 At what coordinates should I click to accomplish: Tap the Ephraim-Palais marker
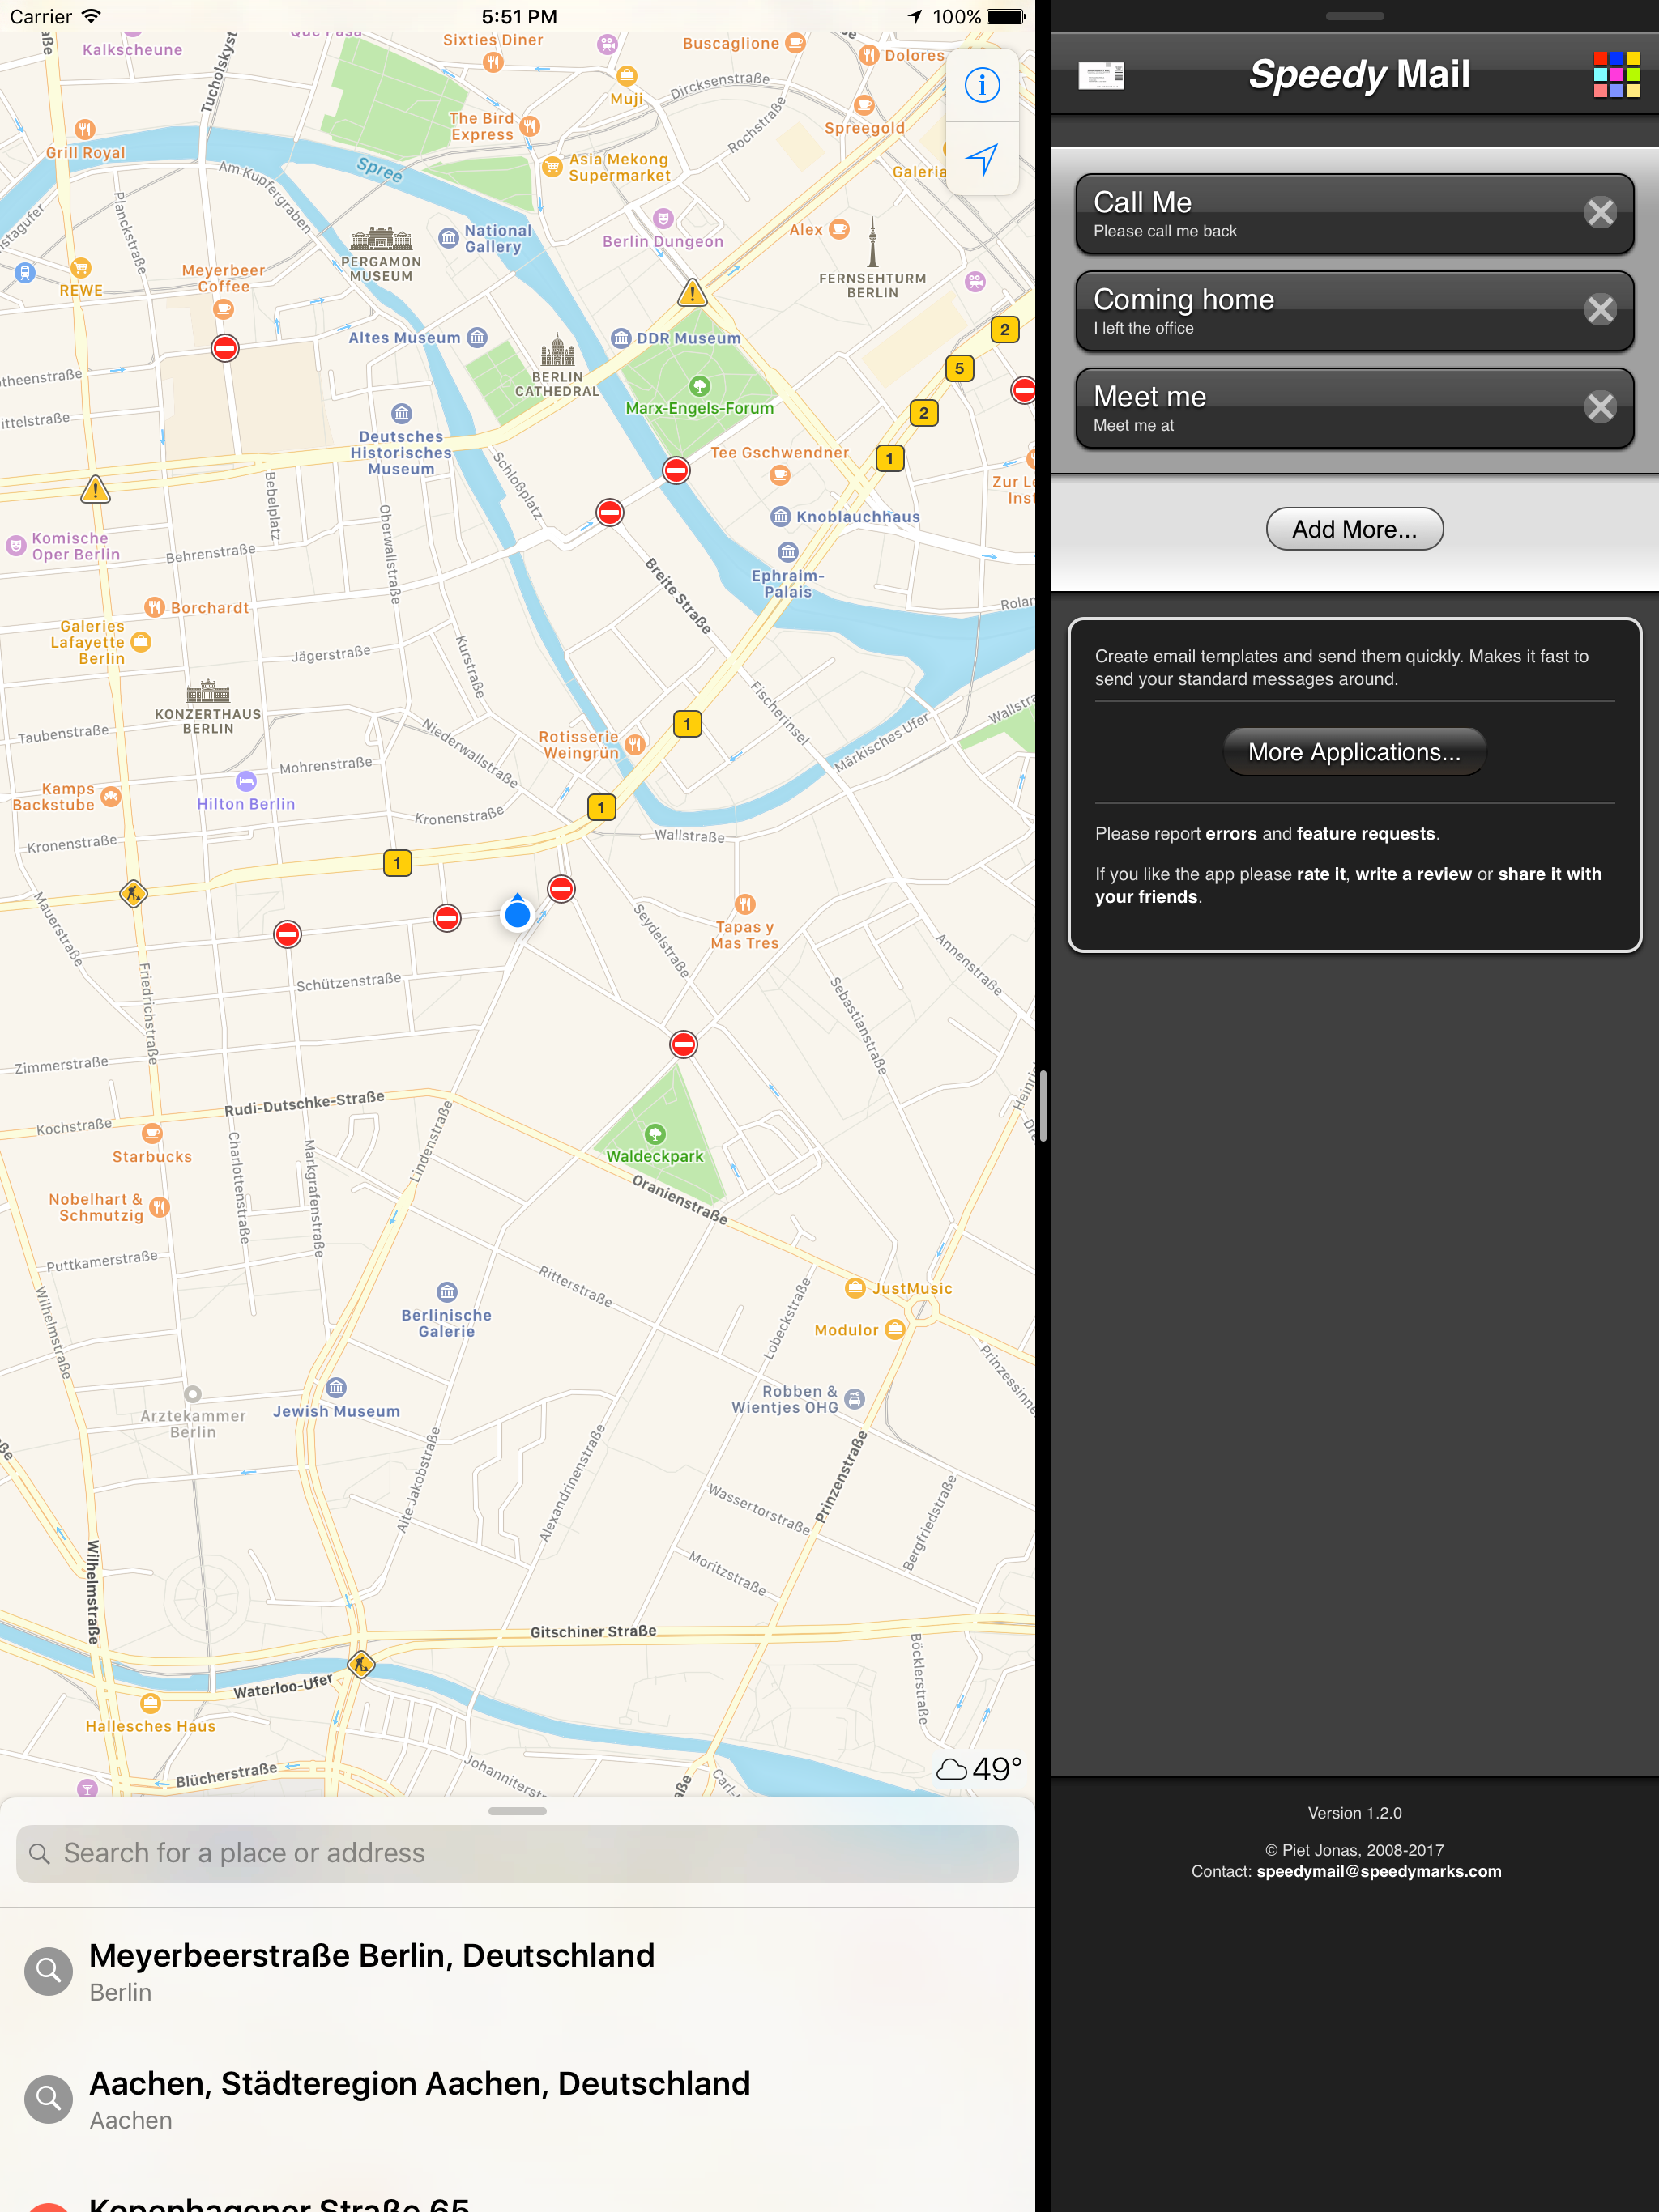(x=788, y=552)
